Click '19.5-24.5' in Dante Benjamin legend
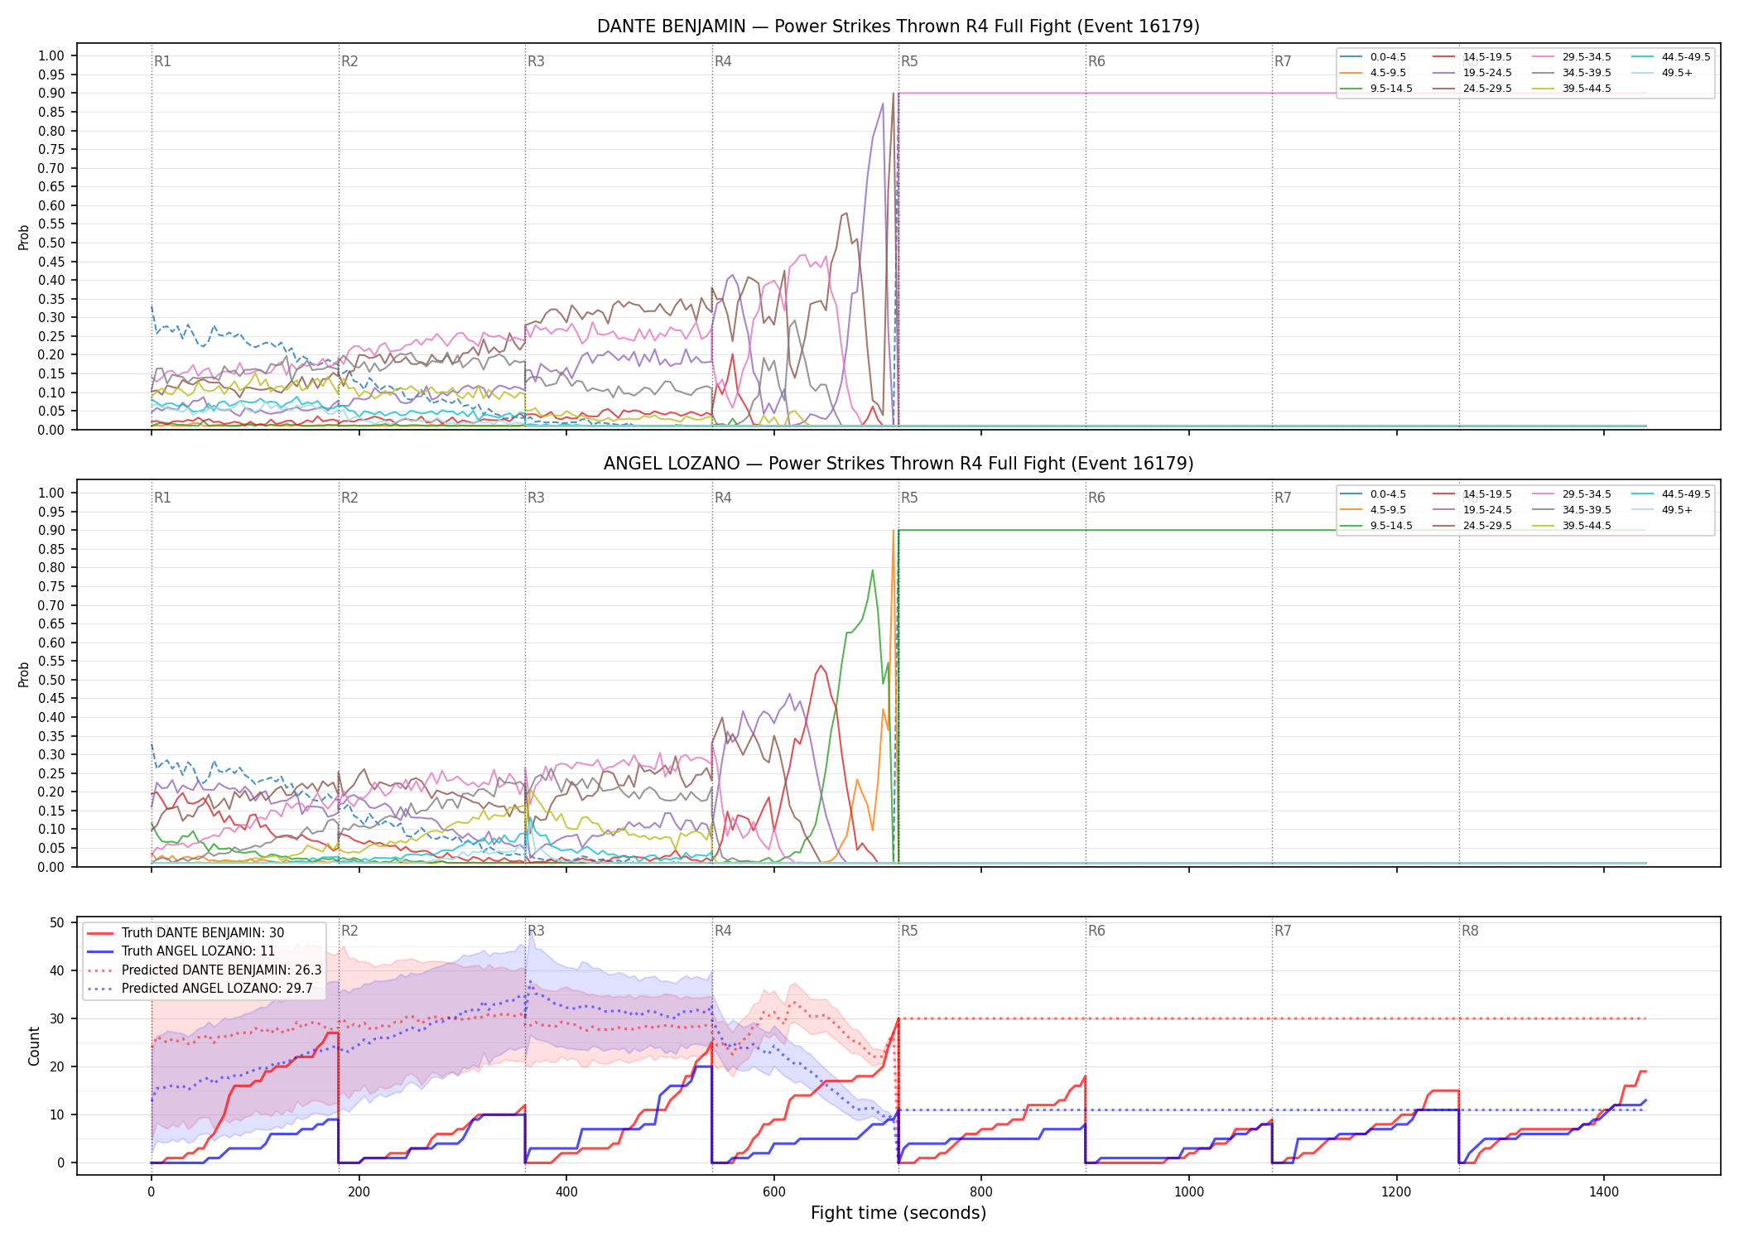1739x1242 pixels. pos(1487,73)
